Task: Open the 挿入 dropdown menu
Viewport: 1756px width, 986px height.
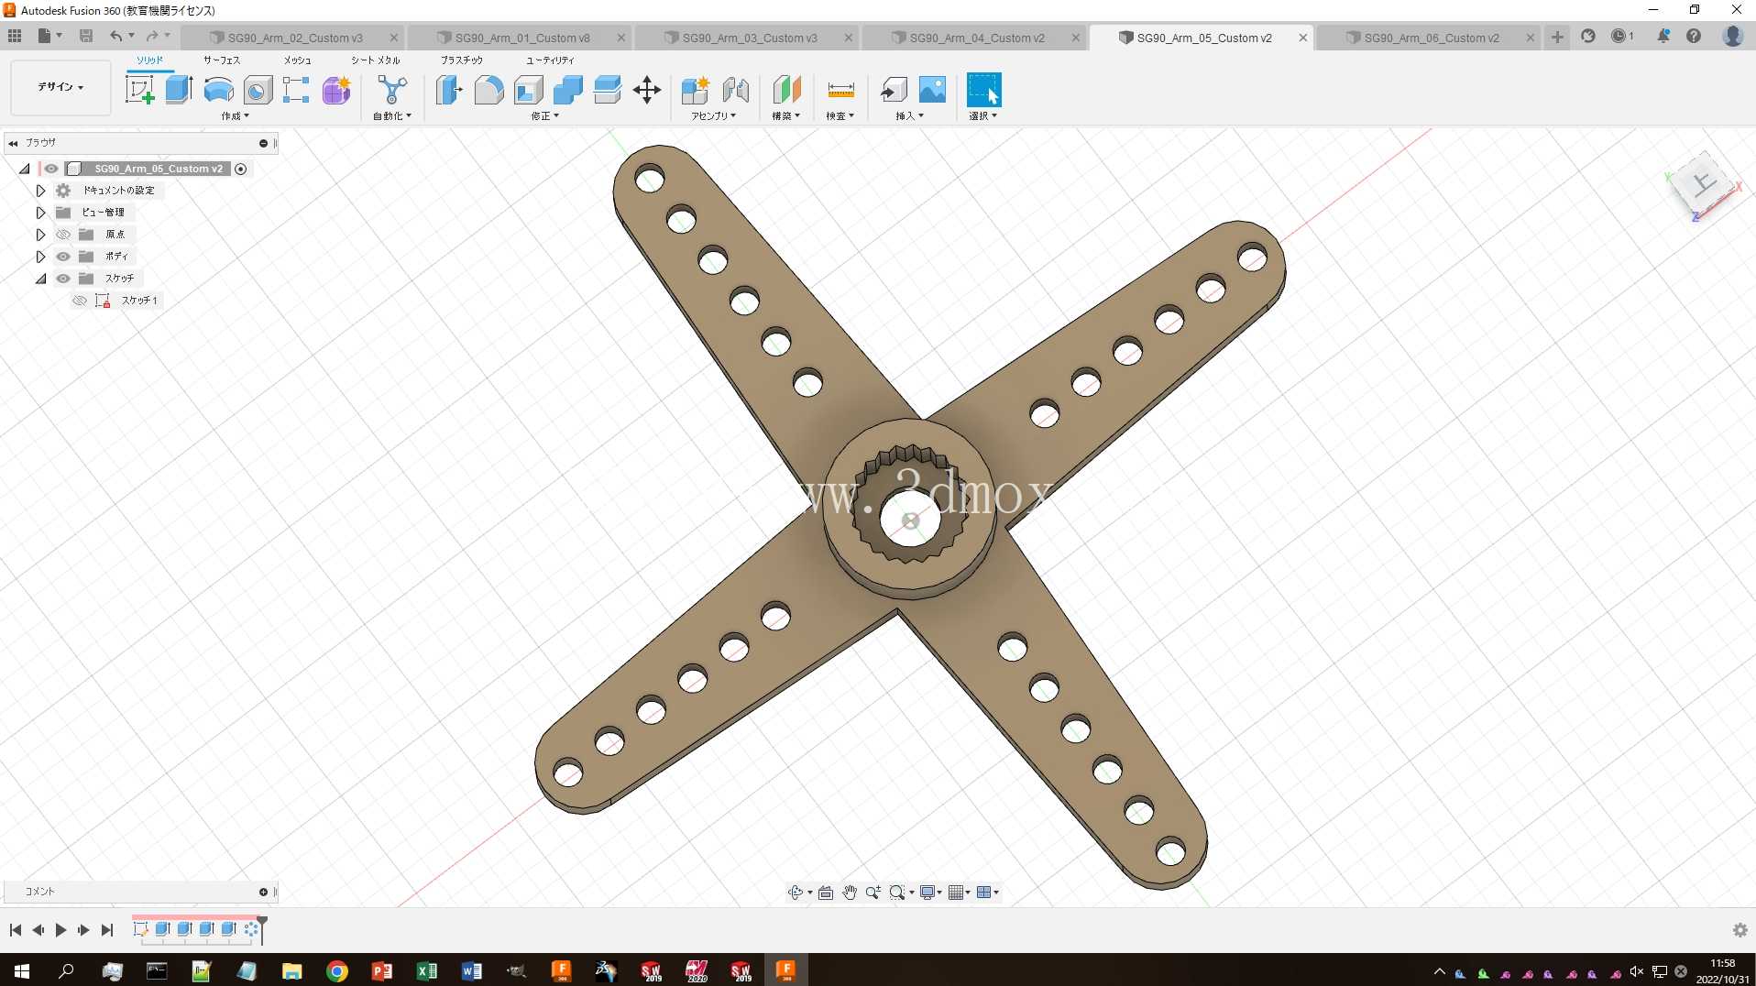Action: pos(909,116)
